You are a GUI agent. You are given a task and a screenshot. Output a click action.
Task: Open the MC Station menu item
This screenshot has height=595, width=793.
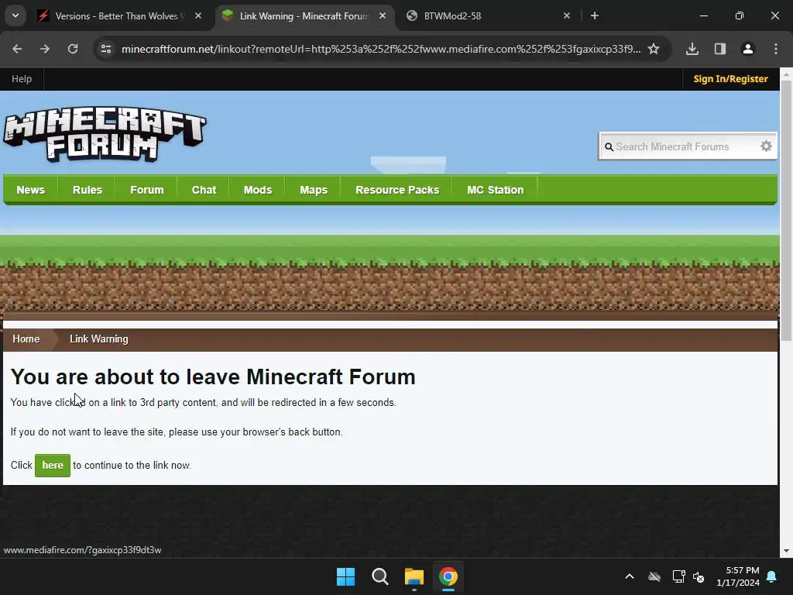tap(496, 190)
